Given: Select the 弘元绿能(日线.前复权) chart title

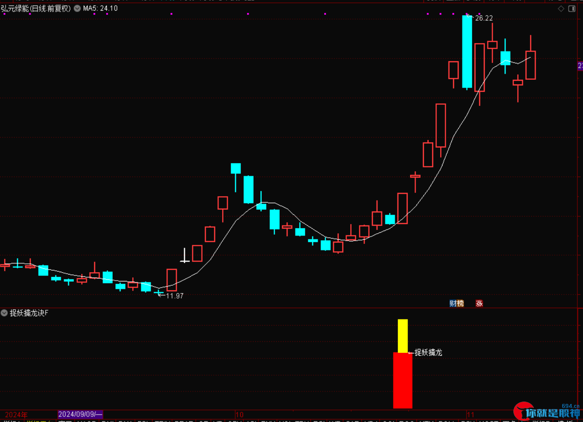Looking at the screenshot, I should 36,8.
